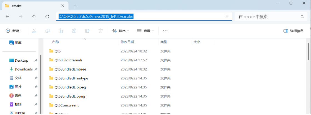Select the cmake tab
The height and width of the screenshot is (115, 311).
pyautogui.click(x=35, y=6)
